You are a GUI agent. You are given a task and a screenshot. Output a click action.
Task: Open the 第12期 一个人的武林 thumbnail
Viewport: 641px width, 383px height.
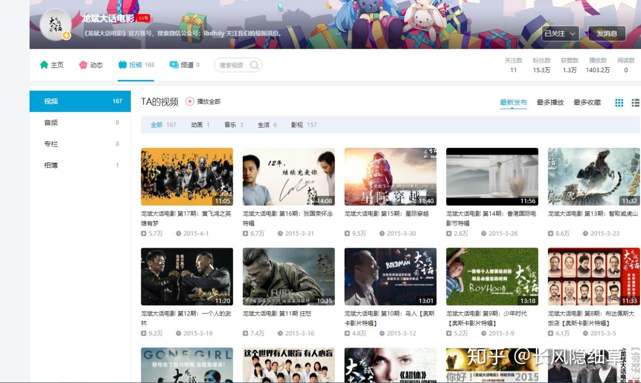pyautogui.click(x=187, y=277)
